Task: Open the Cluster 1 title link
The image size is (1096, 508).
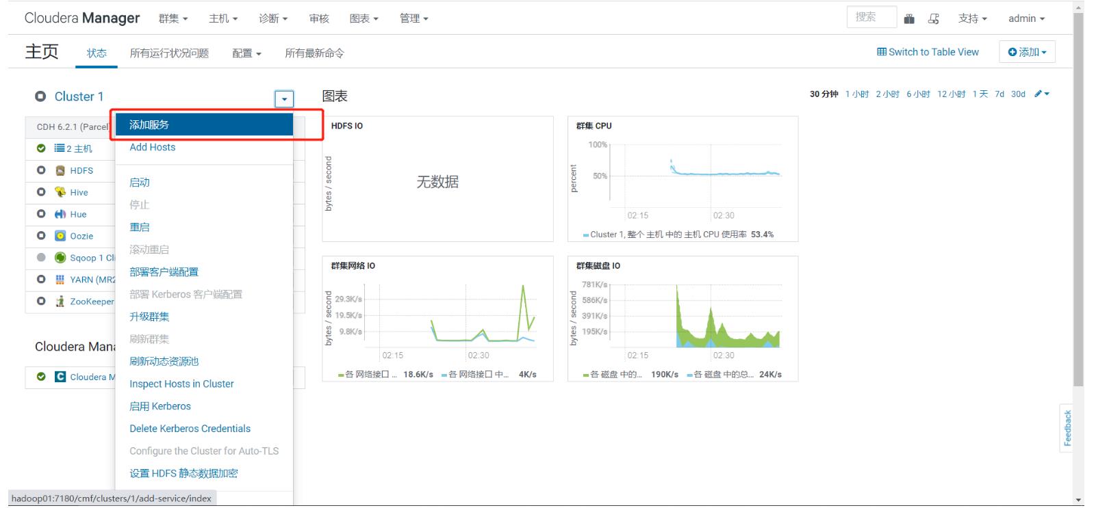Action: point(79,96)
